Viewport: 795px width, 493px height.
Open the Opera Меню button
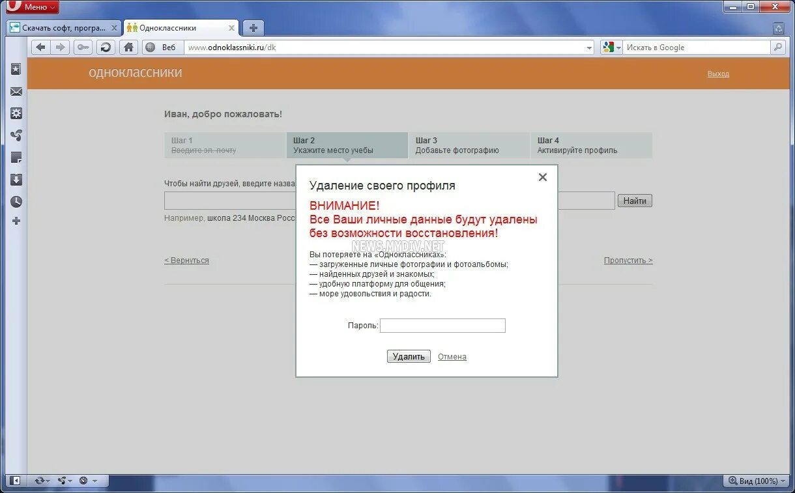point(31,7)
